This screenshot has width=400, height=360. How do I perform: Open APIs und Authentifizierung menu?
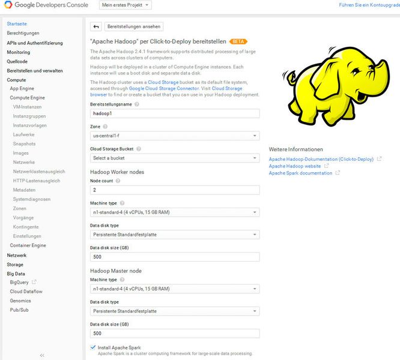(35, 43)
